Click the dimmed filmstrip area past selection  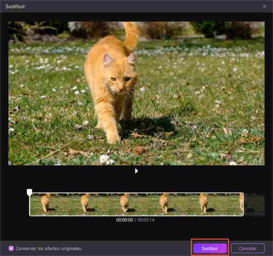click(254, 204)
